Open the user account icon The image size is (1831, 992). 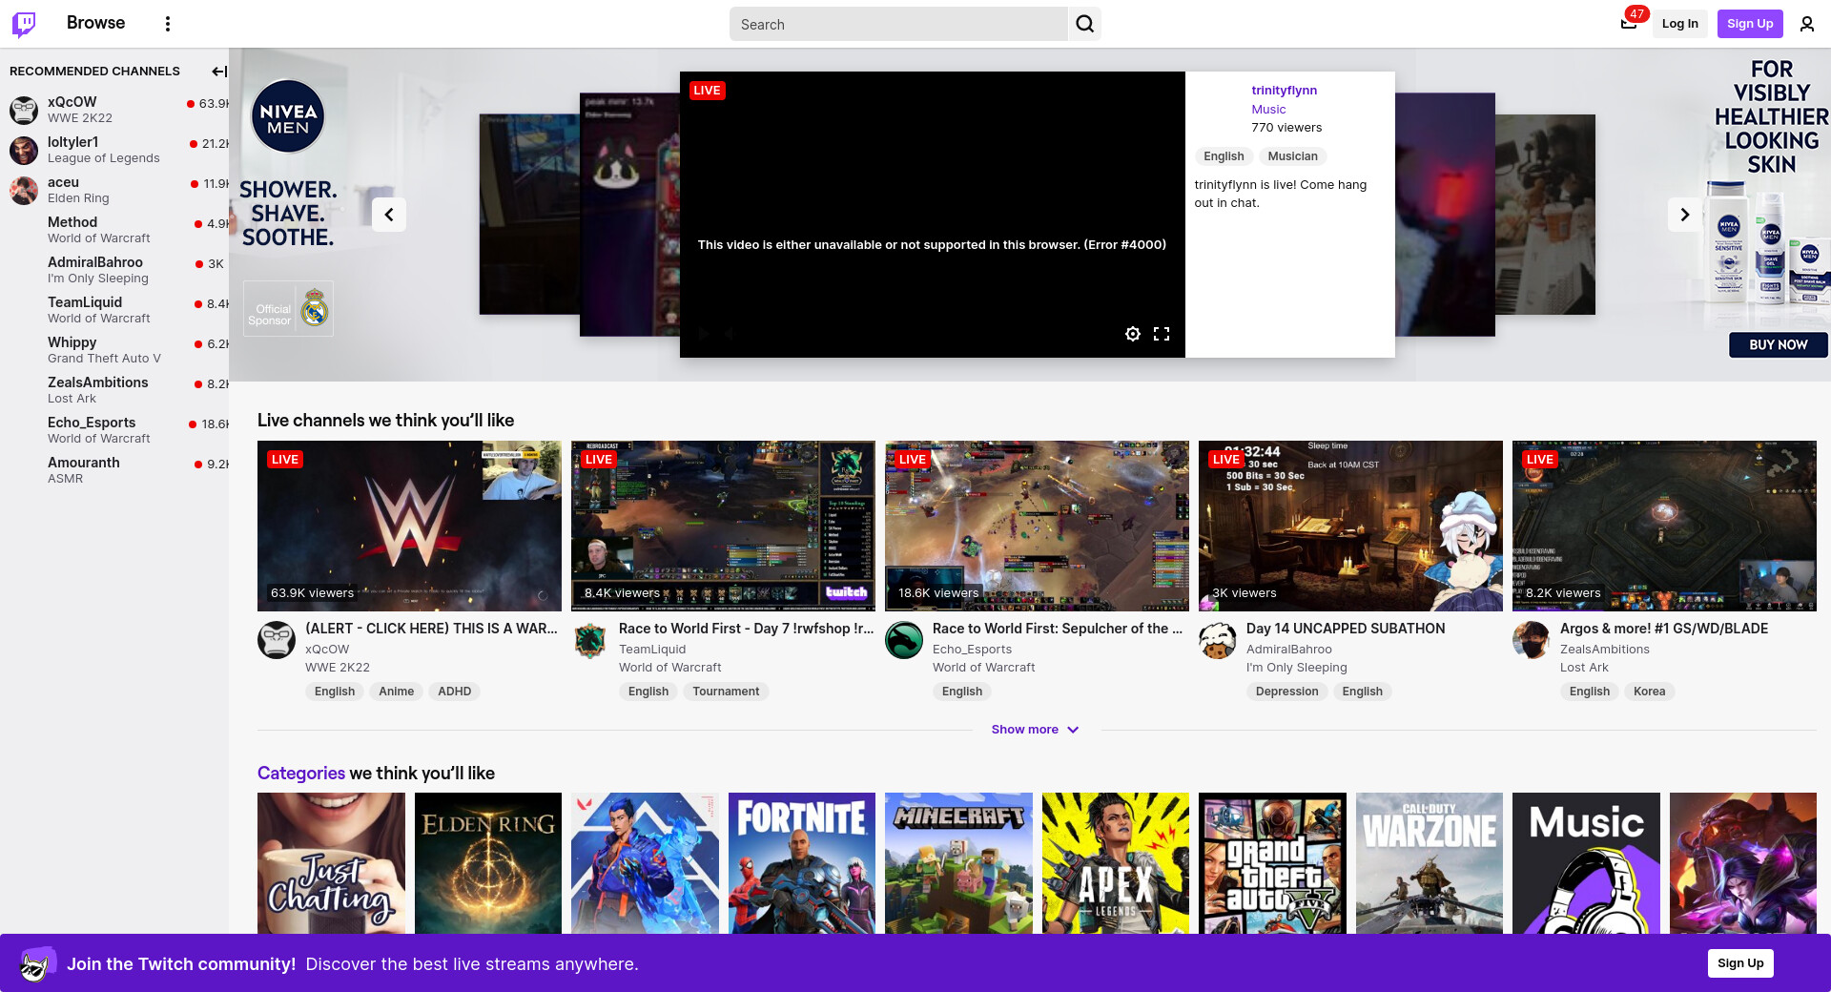click(x=1806, y=24)
